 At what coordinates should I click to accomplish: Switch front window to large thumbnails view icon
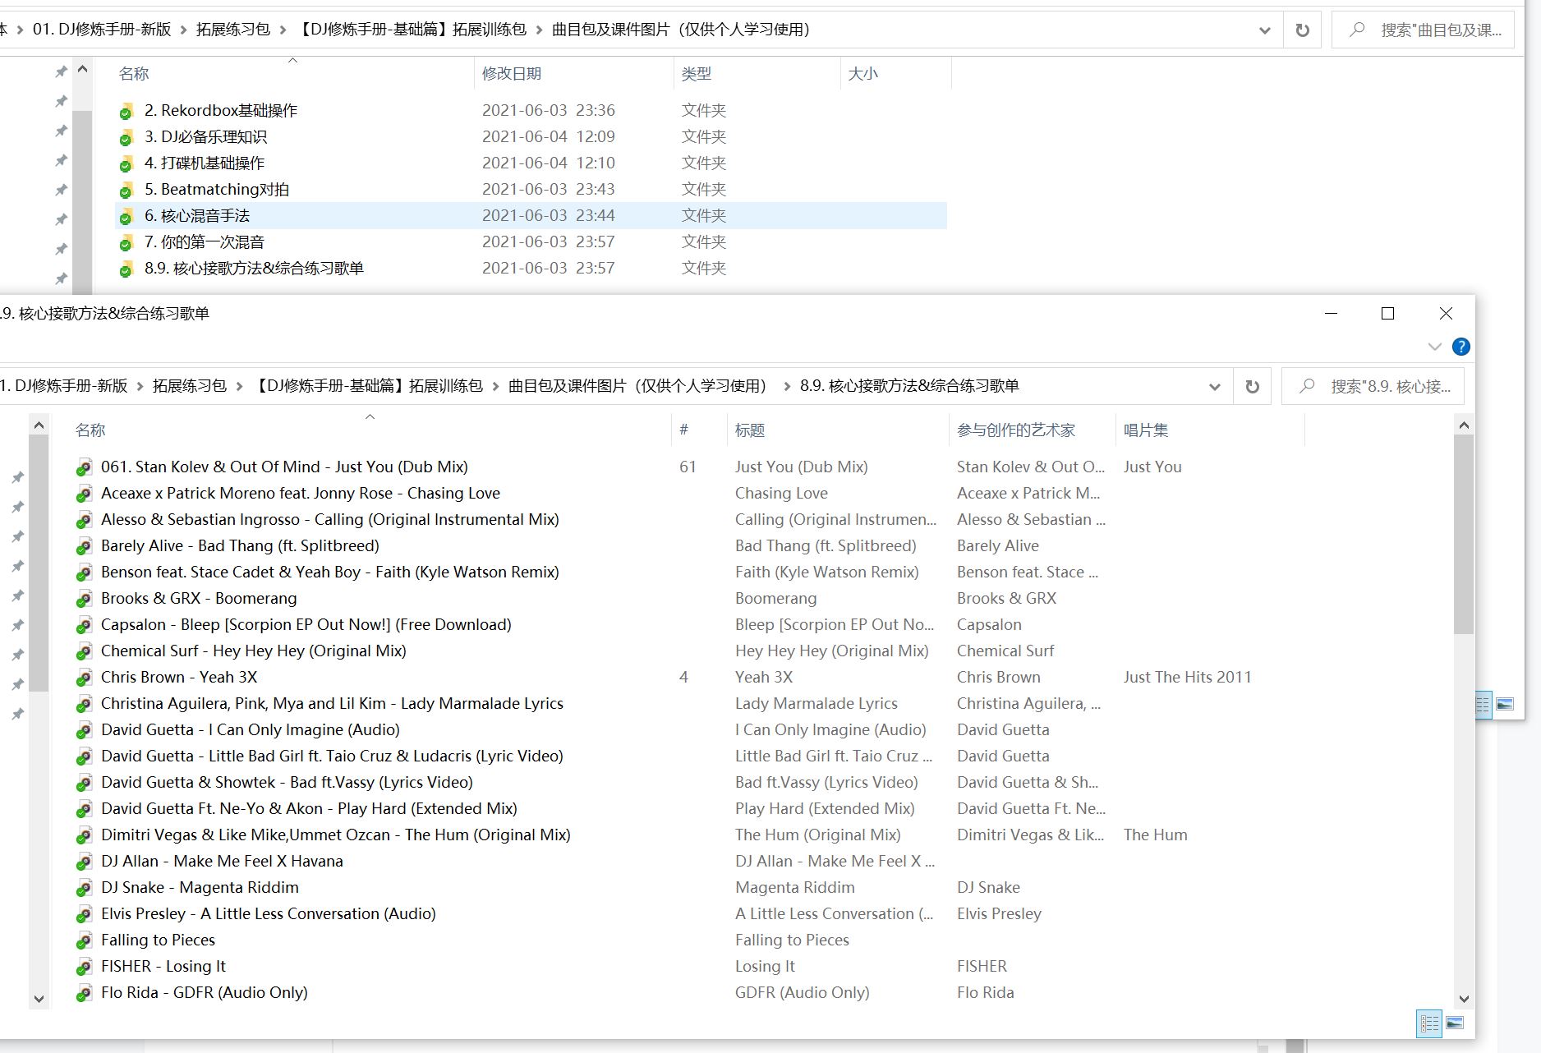[x=1455, y=1023]
